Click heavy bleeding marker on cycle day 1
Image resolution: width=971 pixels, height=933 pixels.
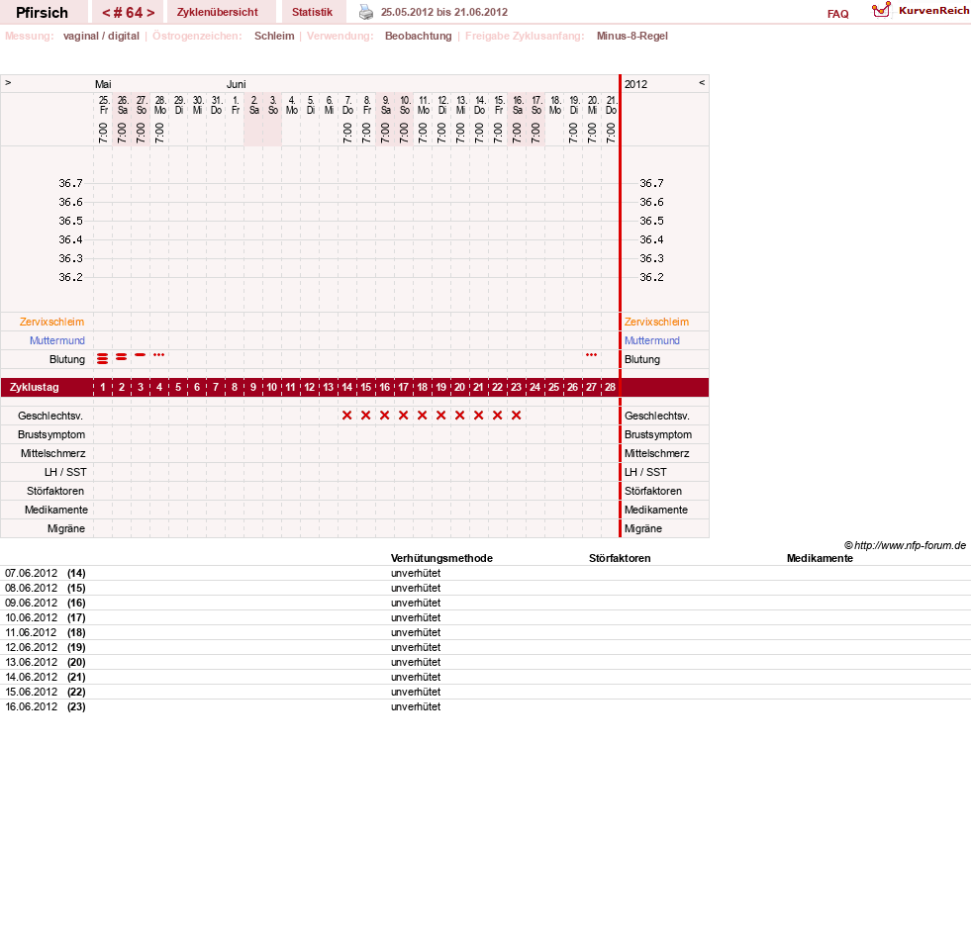click(x=103, y=358)
